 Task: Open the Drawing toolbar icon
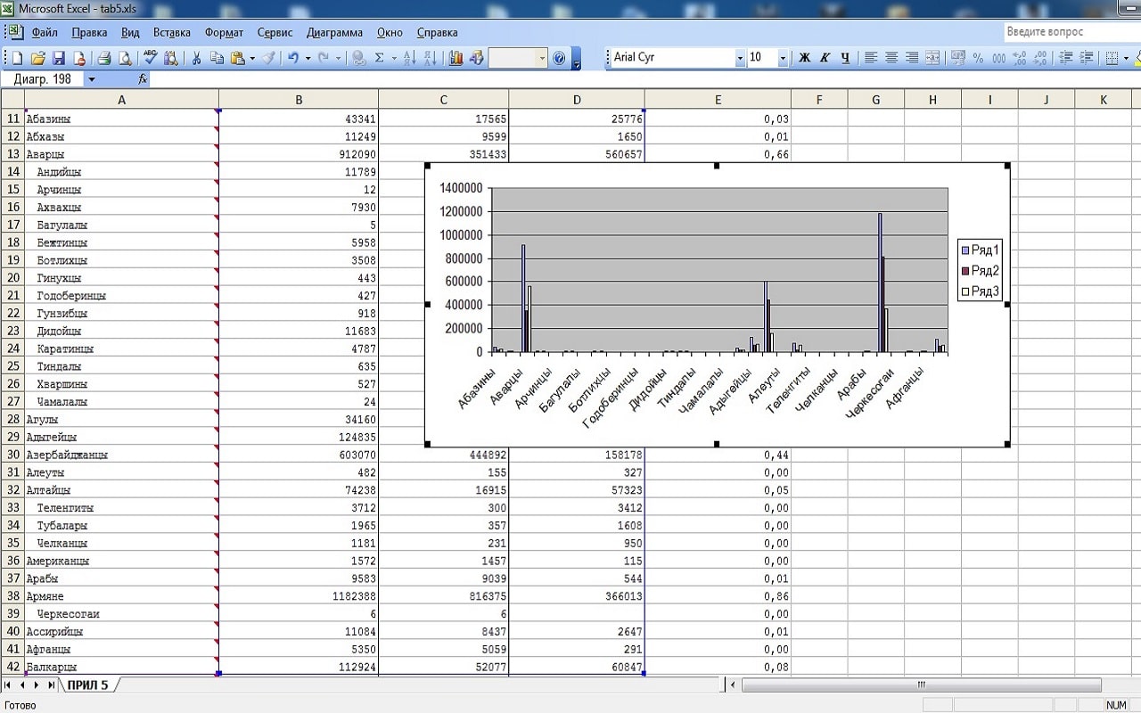click(477, 58)
